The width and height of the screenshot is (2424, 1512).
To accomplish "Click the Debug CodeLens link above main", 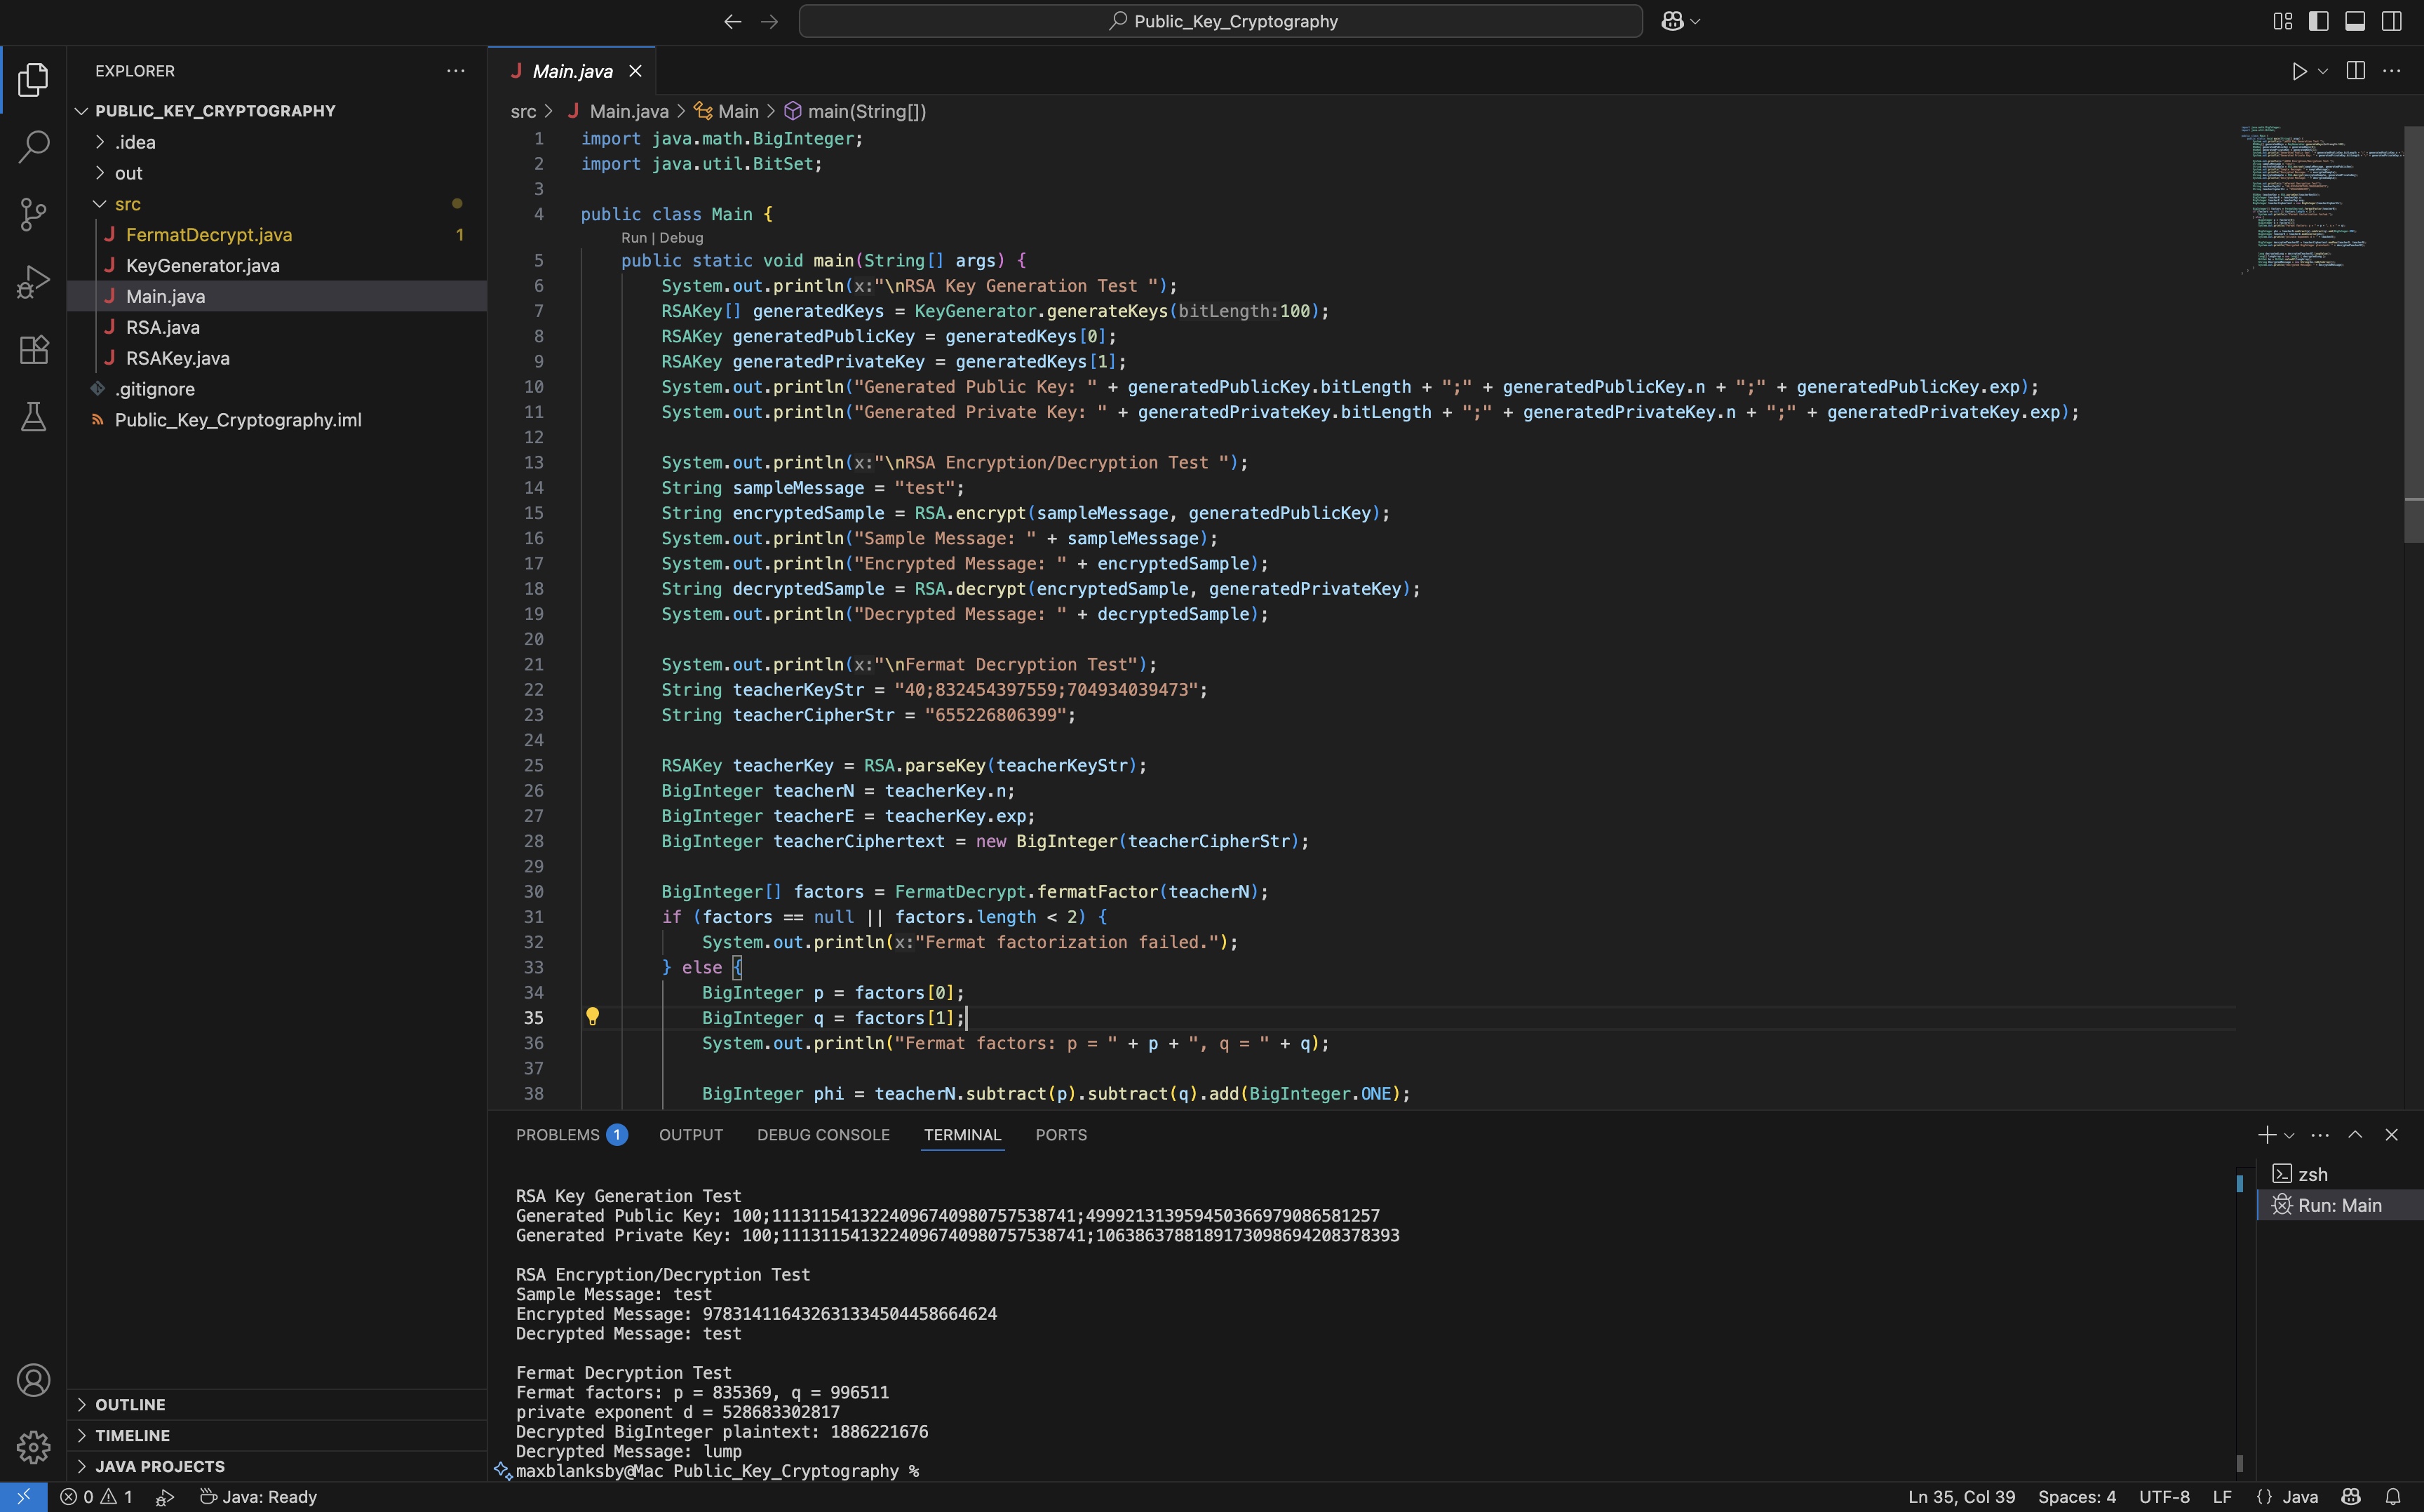I will pyautogui.click(x=681, y=238).
